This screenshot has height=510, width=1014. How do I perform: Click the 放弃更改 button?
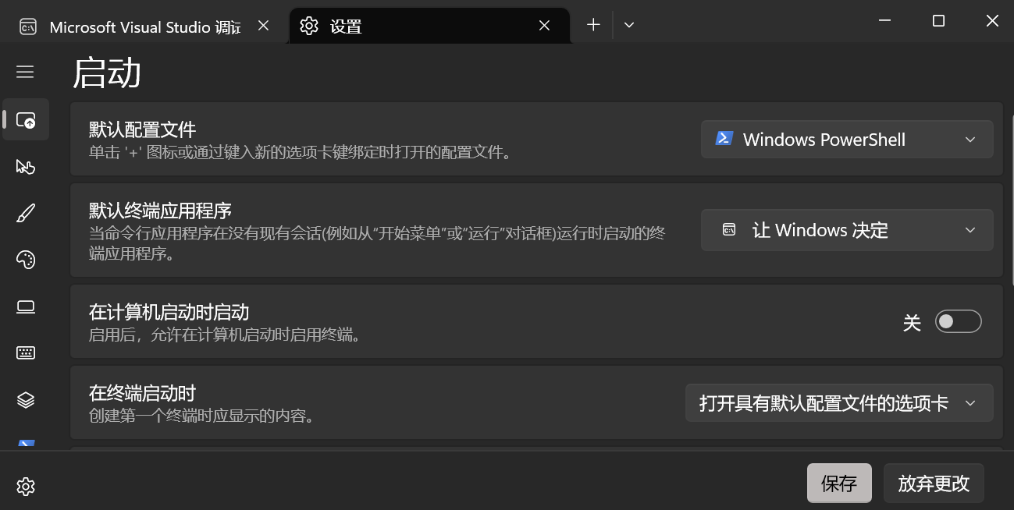tap(934, 483)
